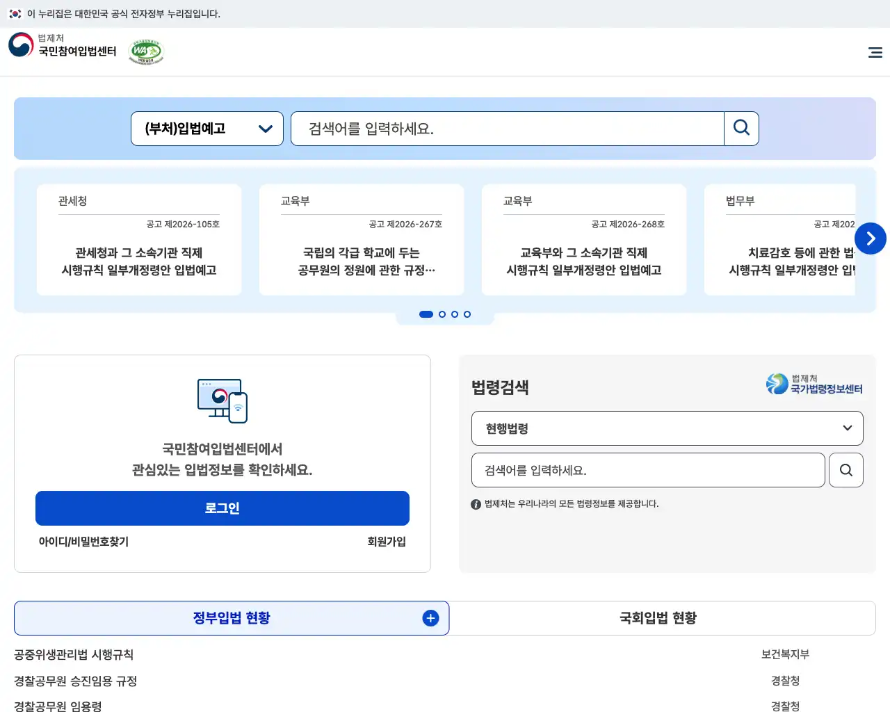This screenshot has height=712, width=890.
Task: Focus the main 검색어를 입력하세요 search field
Action: (508, 129)
